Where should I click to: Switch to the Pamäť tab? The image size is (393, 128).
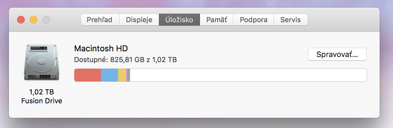tap(216, 20)
